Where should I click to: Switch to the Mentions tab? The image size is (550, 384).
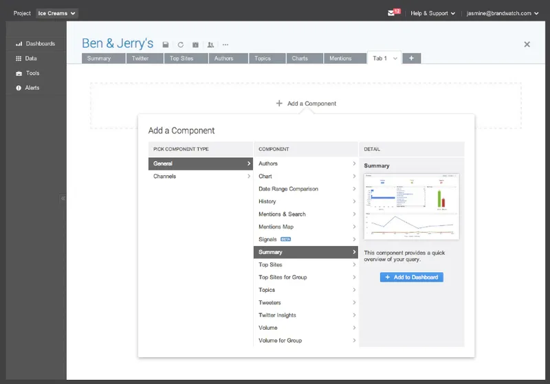point(345,58)
